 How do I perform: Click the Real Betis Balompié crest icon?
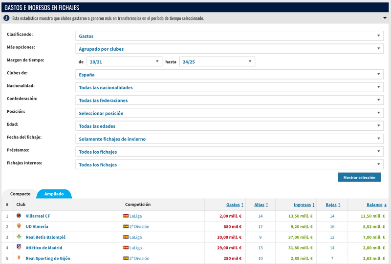point(19,237)
